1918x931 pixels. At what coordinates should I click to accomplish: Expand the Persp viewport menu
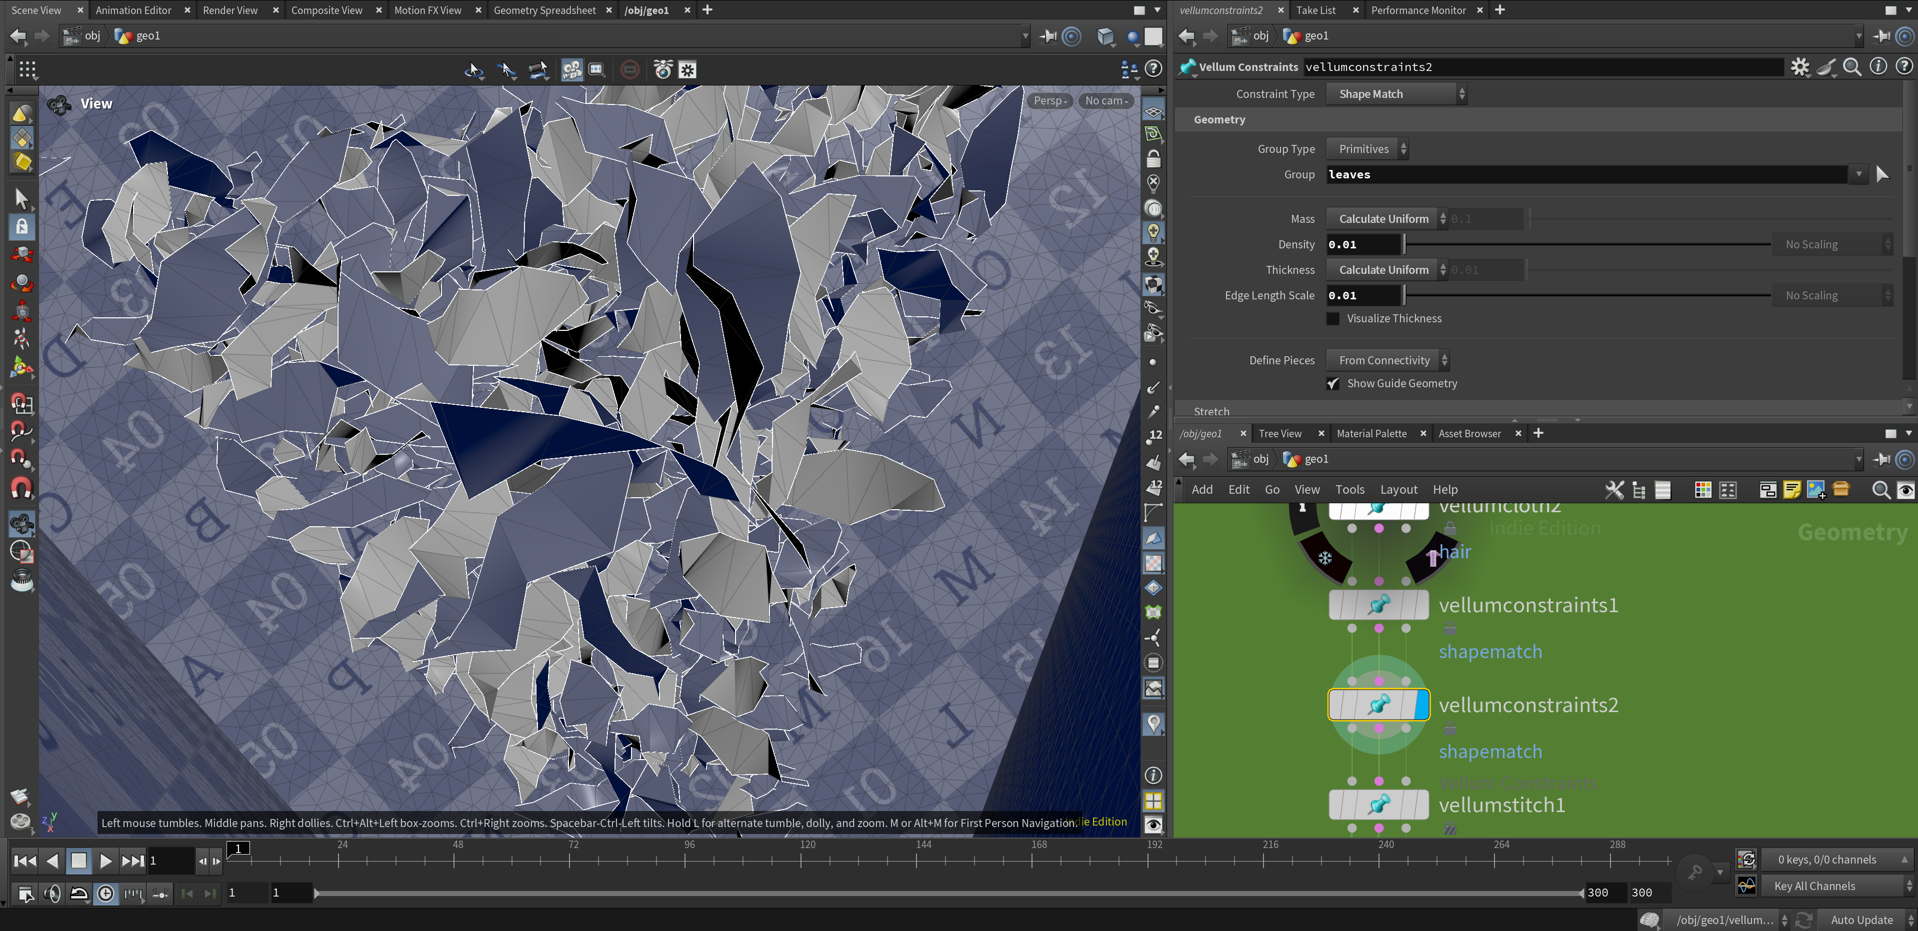[x=1050, y=100]
